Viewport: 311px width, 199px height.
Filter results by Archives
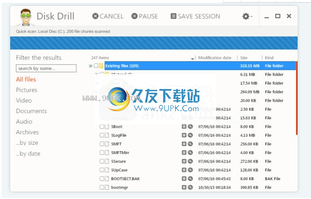(27, 132)
